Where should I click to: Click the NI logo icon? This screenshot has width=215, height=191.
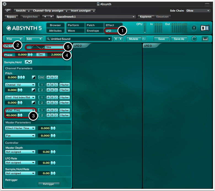[x=205, y=28]
